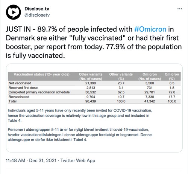
Task: Click the tweet text starting with JUST IN
Action: coord(94,42)
